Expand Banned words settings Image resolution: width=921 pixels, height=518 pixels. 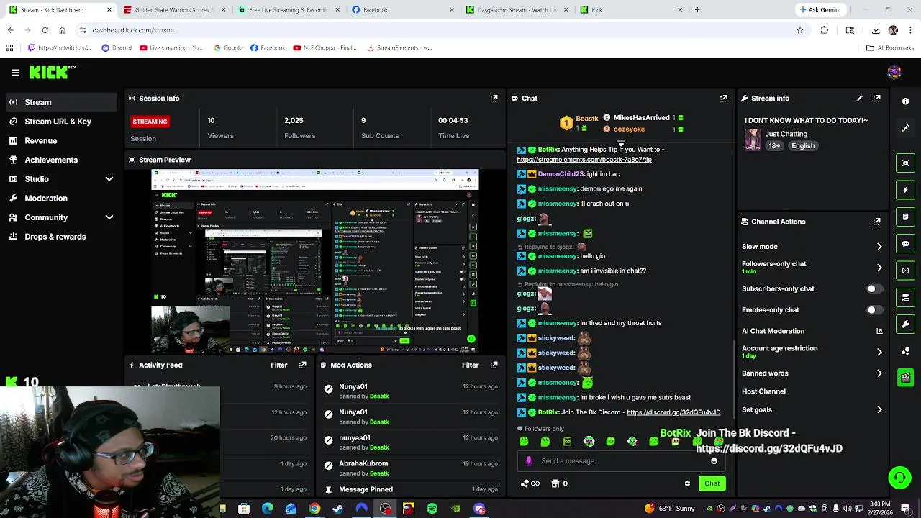[x=879, y=373]
